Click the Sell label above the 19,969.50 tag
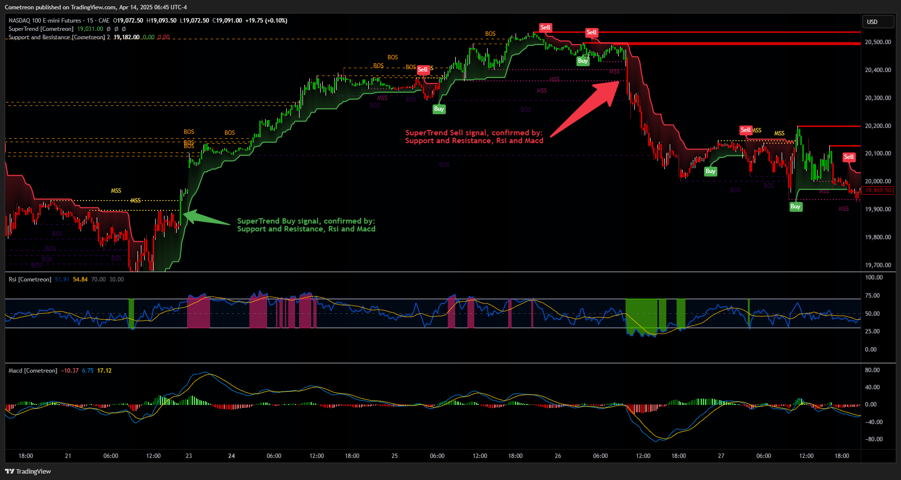Image resolution: width=901 pixels, height=480 pixels. pyautogui.click(x=849, y=157)
